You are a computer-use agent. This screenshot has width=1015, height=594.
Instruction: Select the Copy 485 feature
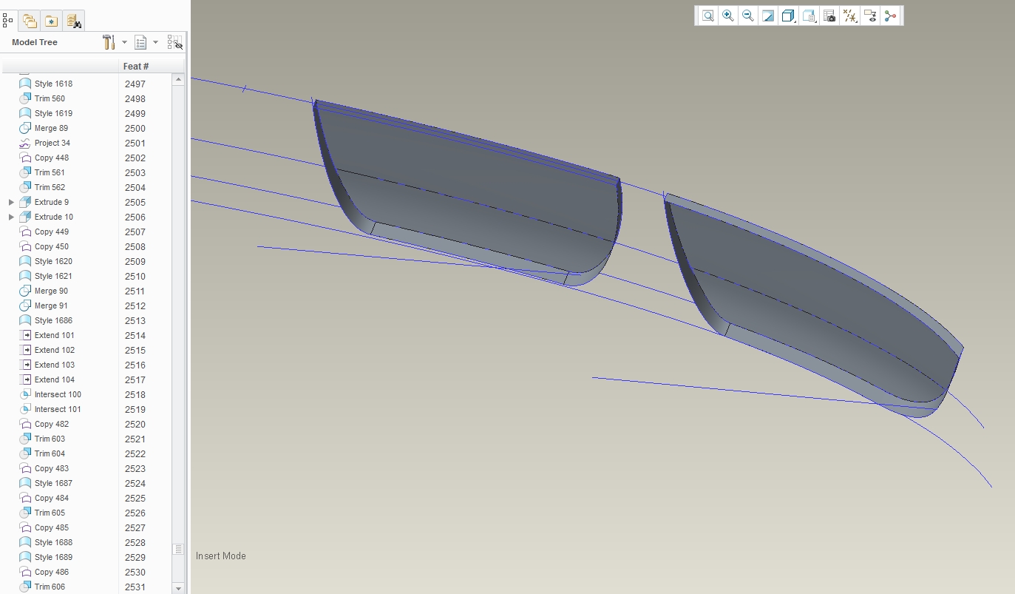52,527
